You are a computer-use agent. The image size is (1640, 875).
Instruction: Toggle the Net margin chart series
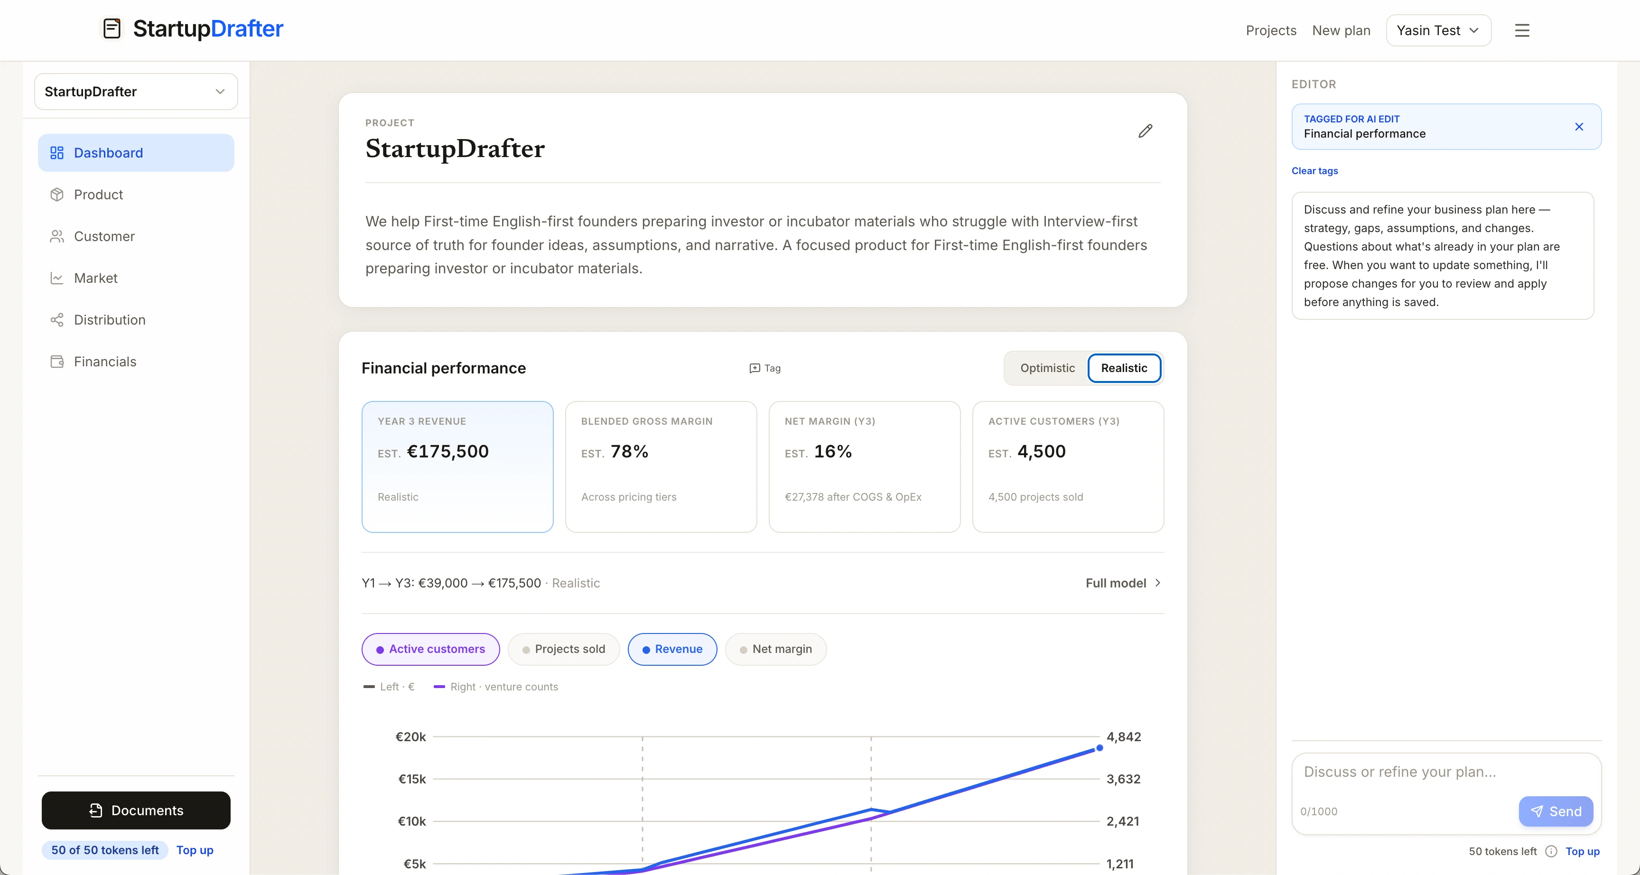tap(775, 649)
